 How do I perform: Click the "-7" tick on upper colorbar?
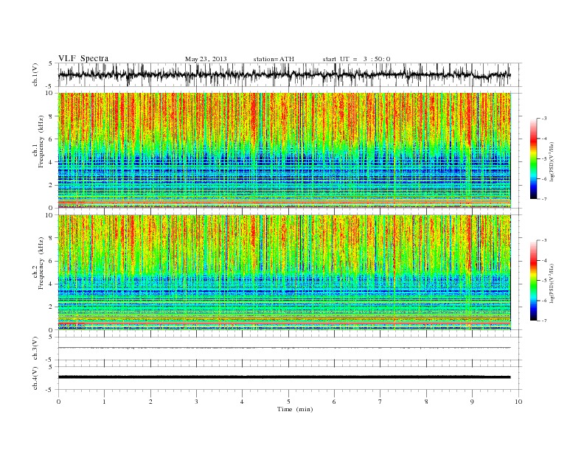(543, 199)
